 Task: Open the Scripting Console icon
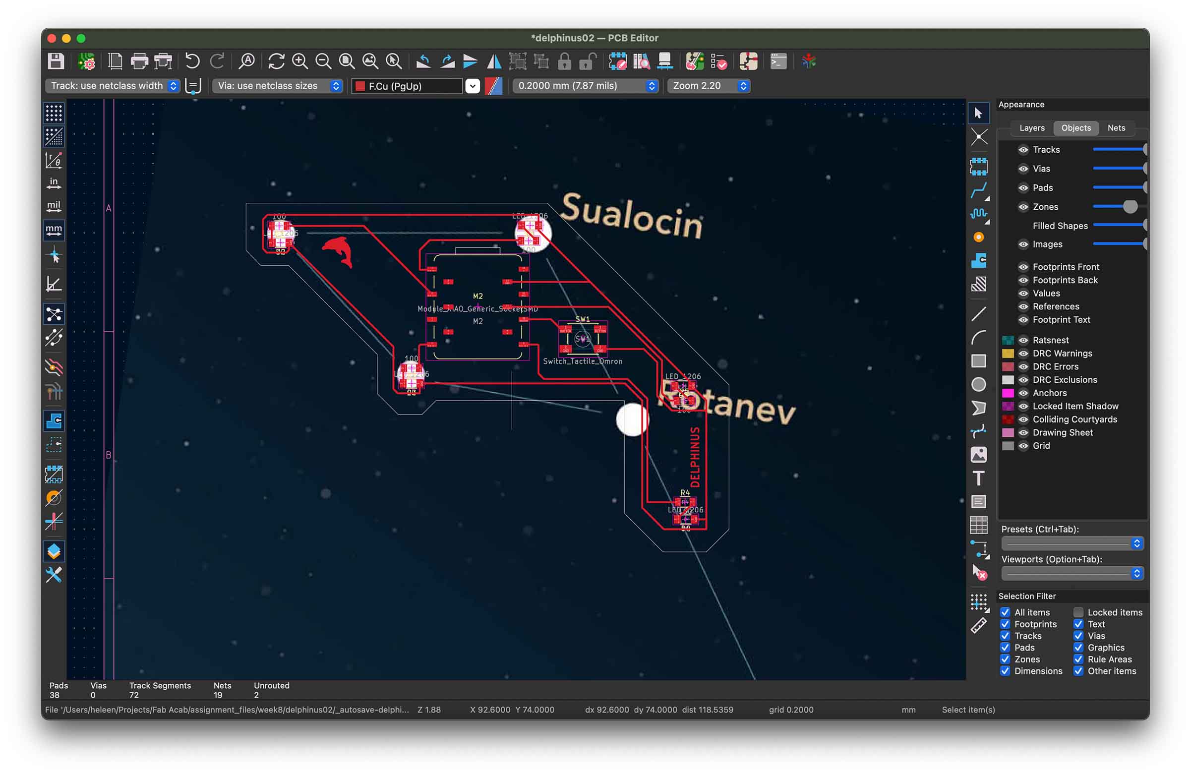(778, 61)
